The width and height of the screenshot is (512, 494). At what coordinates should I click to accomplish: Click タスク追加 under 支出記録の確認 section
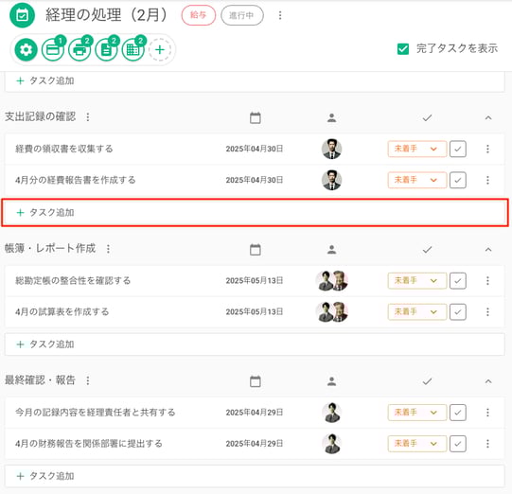click(255, 213)
